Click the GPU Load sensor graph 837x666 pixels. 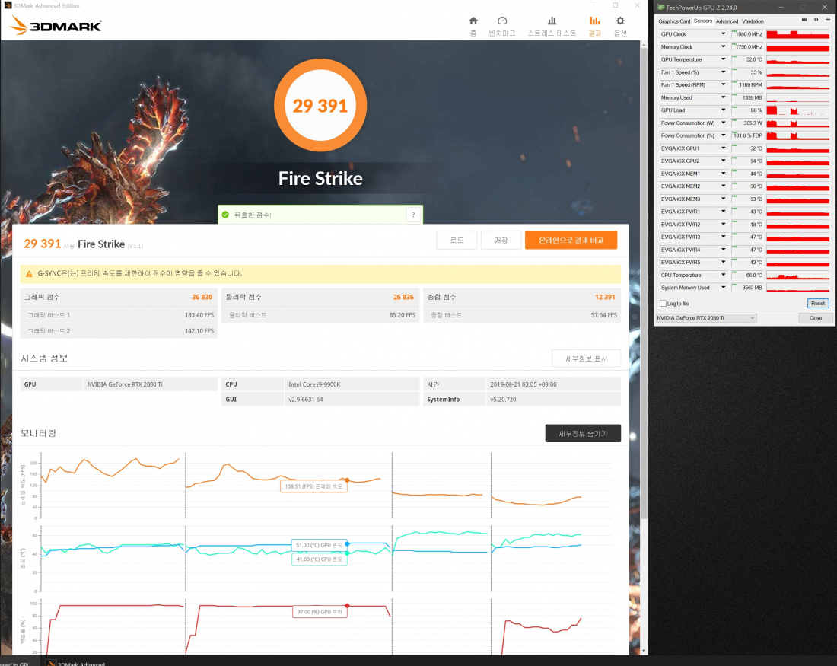797,110
